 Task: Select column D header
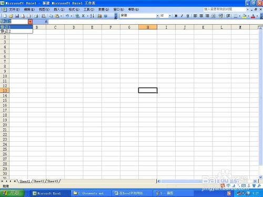tap(74, 27)
